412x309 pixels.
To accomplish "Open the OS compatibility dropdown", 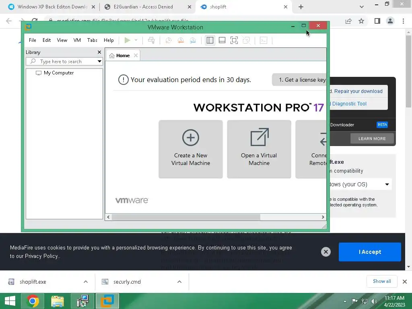I will click(x=360, y=184).
